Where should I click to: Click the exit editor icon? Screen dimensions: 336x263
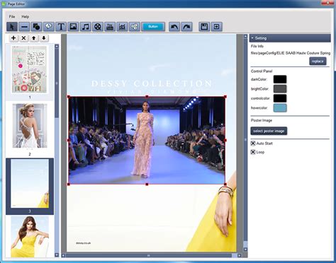tap(216, 27)
